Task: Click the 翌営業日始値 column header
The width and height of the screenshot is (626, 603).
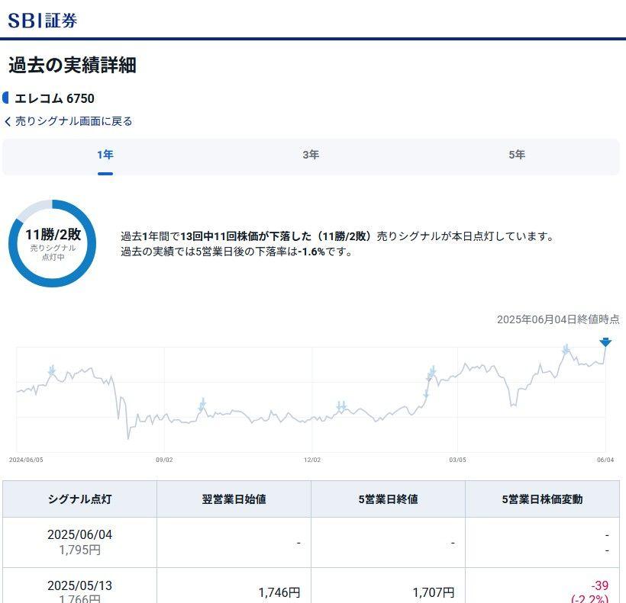Action: pos(234,499)
